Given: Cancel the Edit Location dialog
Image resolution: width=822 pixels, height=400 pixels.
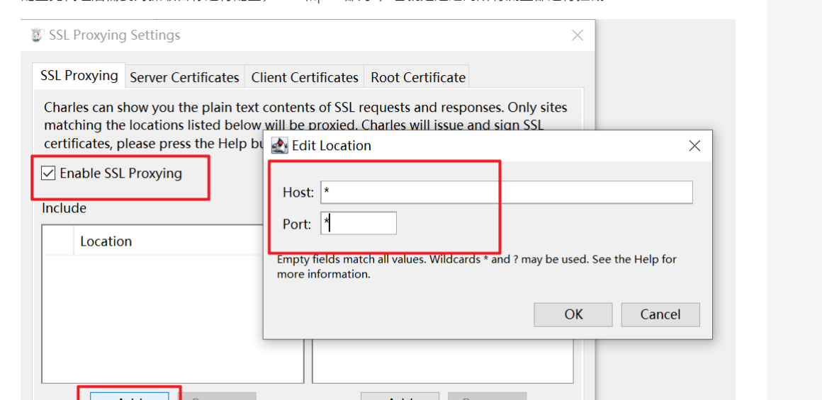Looking at the screenshot, I should click(x=660, y=314).
